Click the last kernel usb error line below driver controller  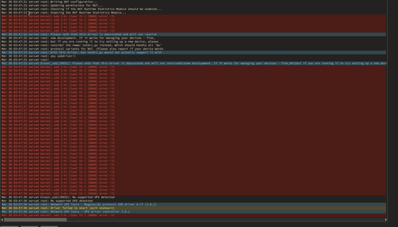(193, 215)
